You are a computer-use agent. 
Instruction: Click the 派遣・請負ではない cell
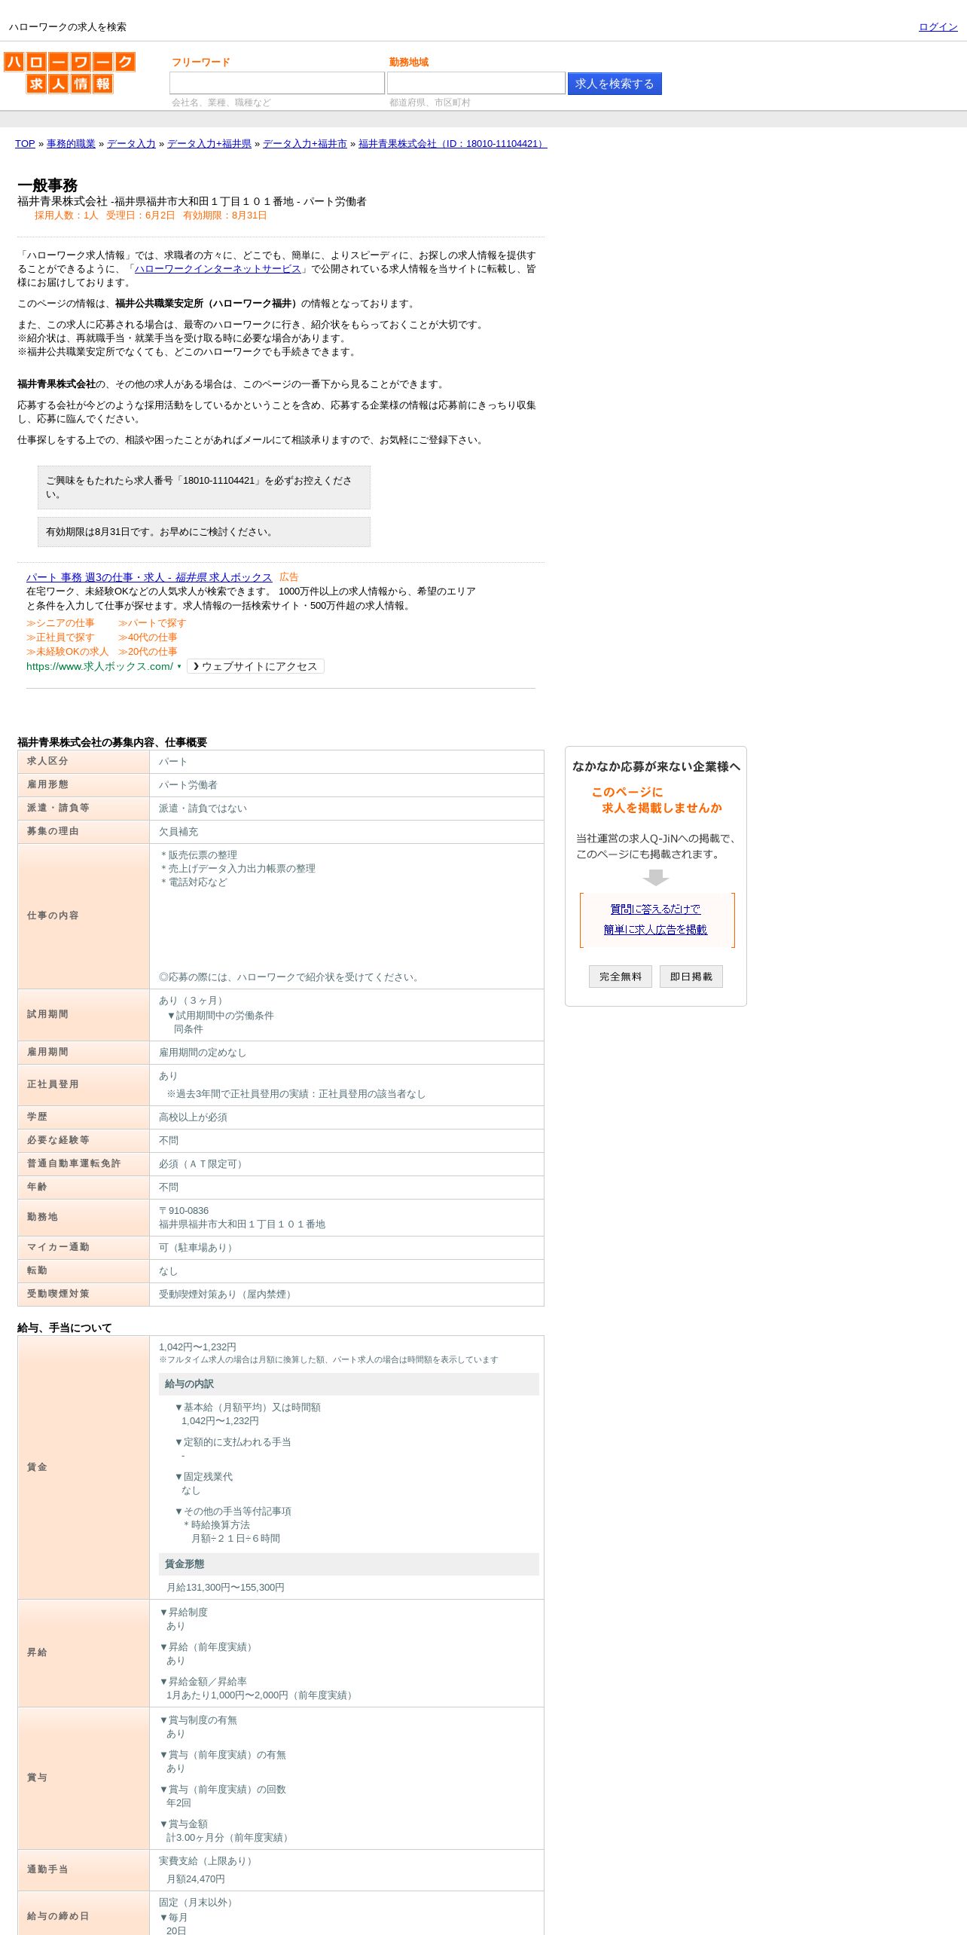(346, 809)
